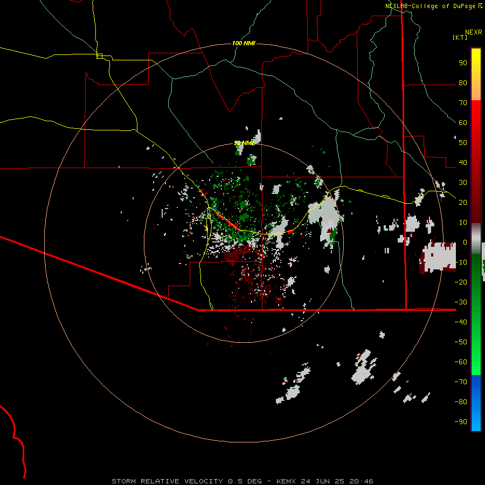Screen dimensions: 485x485
Task: Click the -60 value on the velocity scale
Action: click(461, 362)
